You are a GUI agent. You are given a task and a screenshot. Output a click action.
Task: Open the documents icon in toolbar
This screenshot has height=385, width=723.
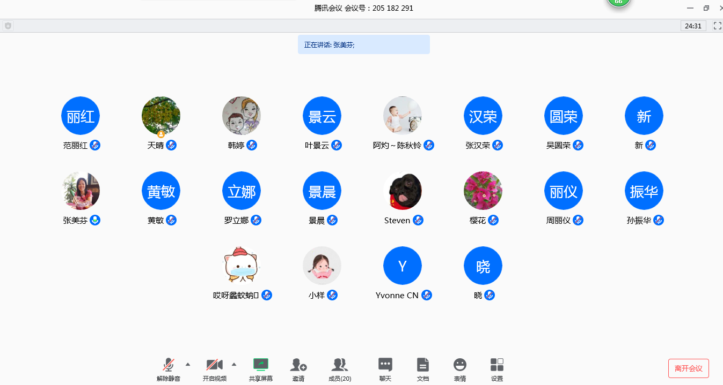click(x=422, y=365)
